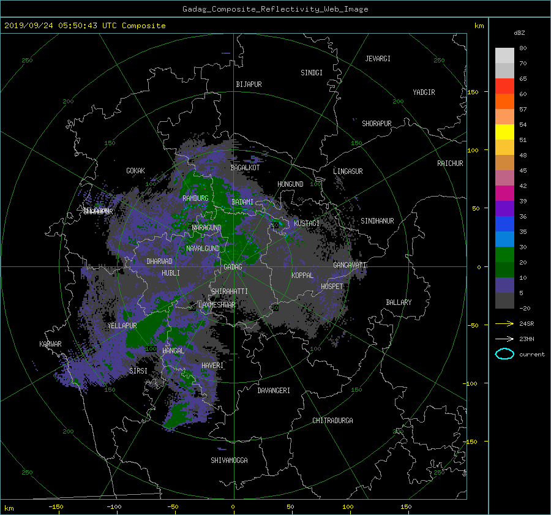Pick the purple 36-39 dBZ legend swatch
The width and height of the screenshot is (551, 515).
(504, 208)
